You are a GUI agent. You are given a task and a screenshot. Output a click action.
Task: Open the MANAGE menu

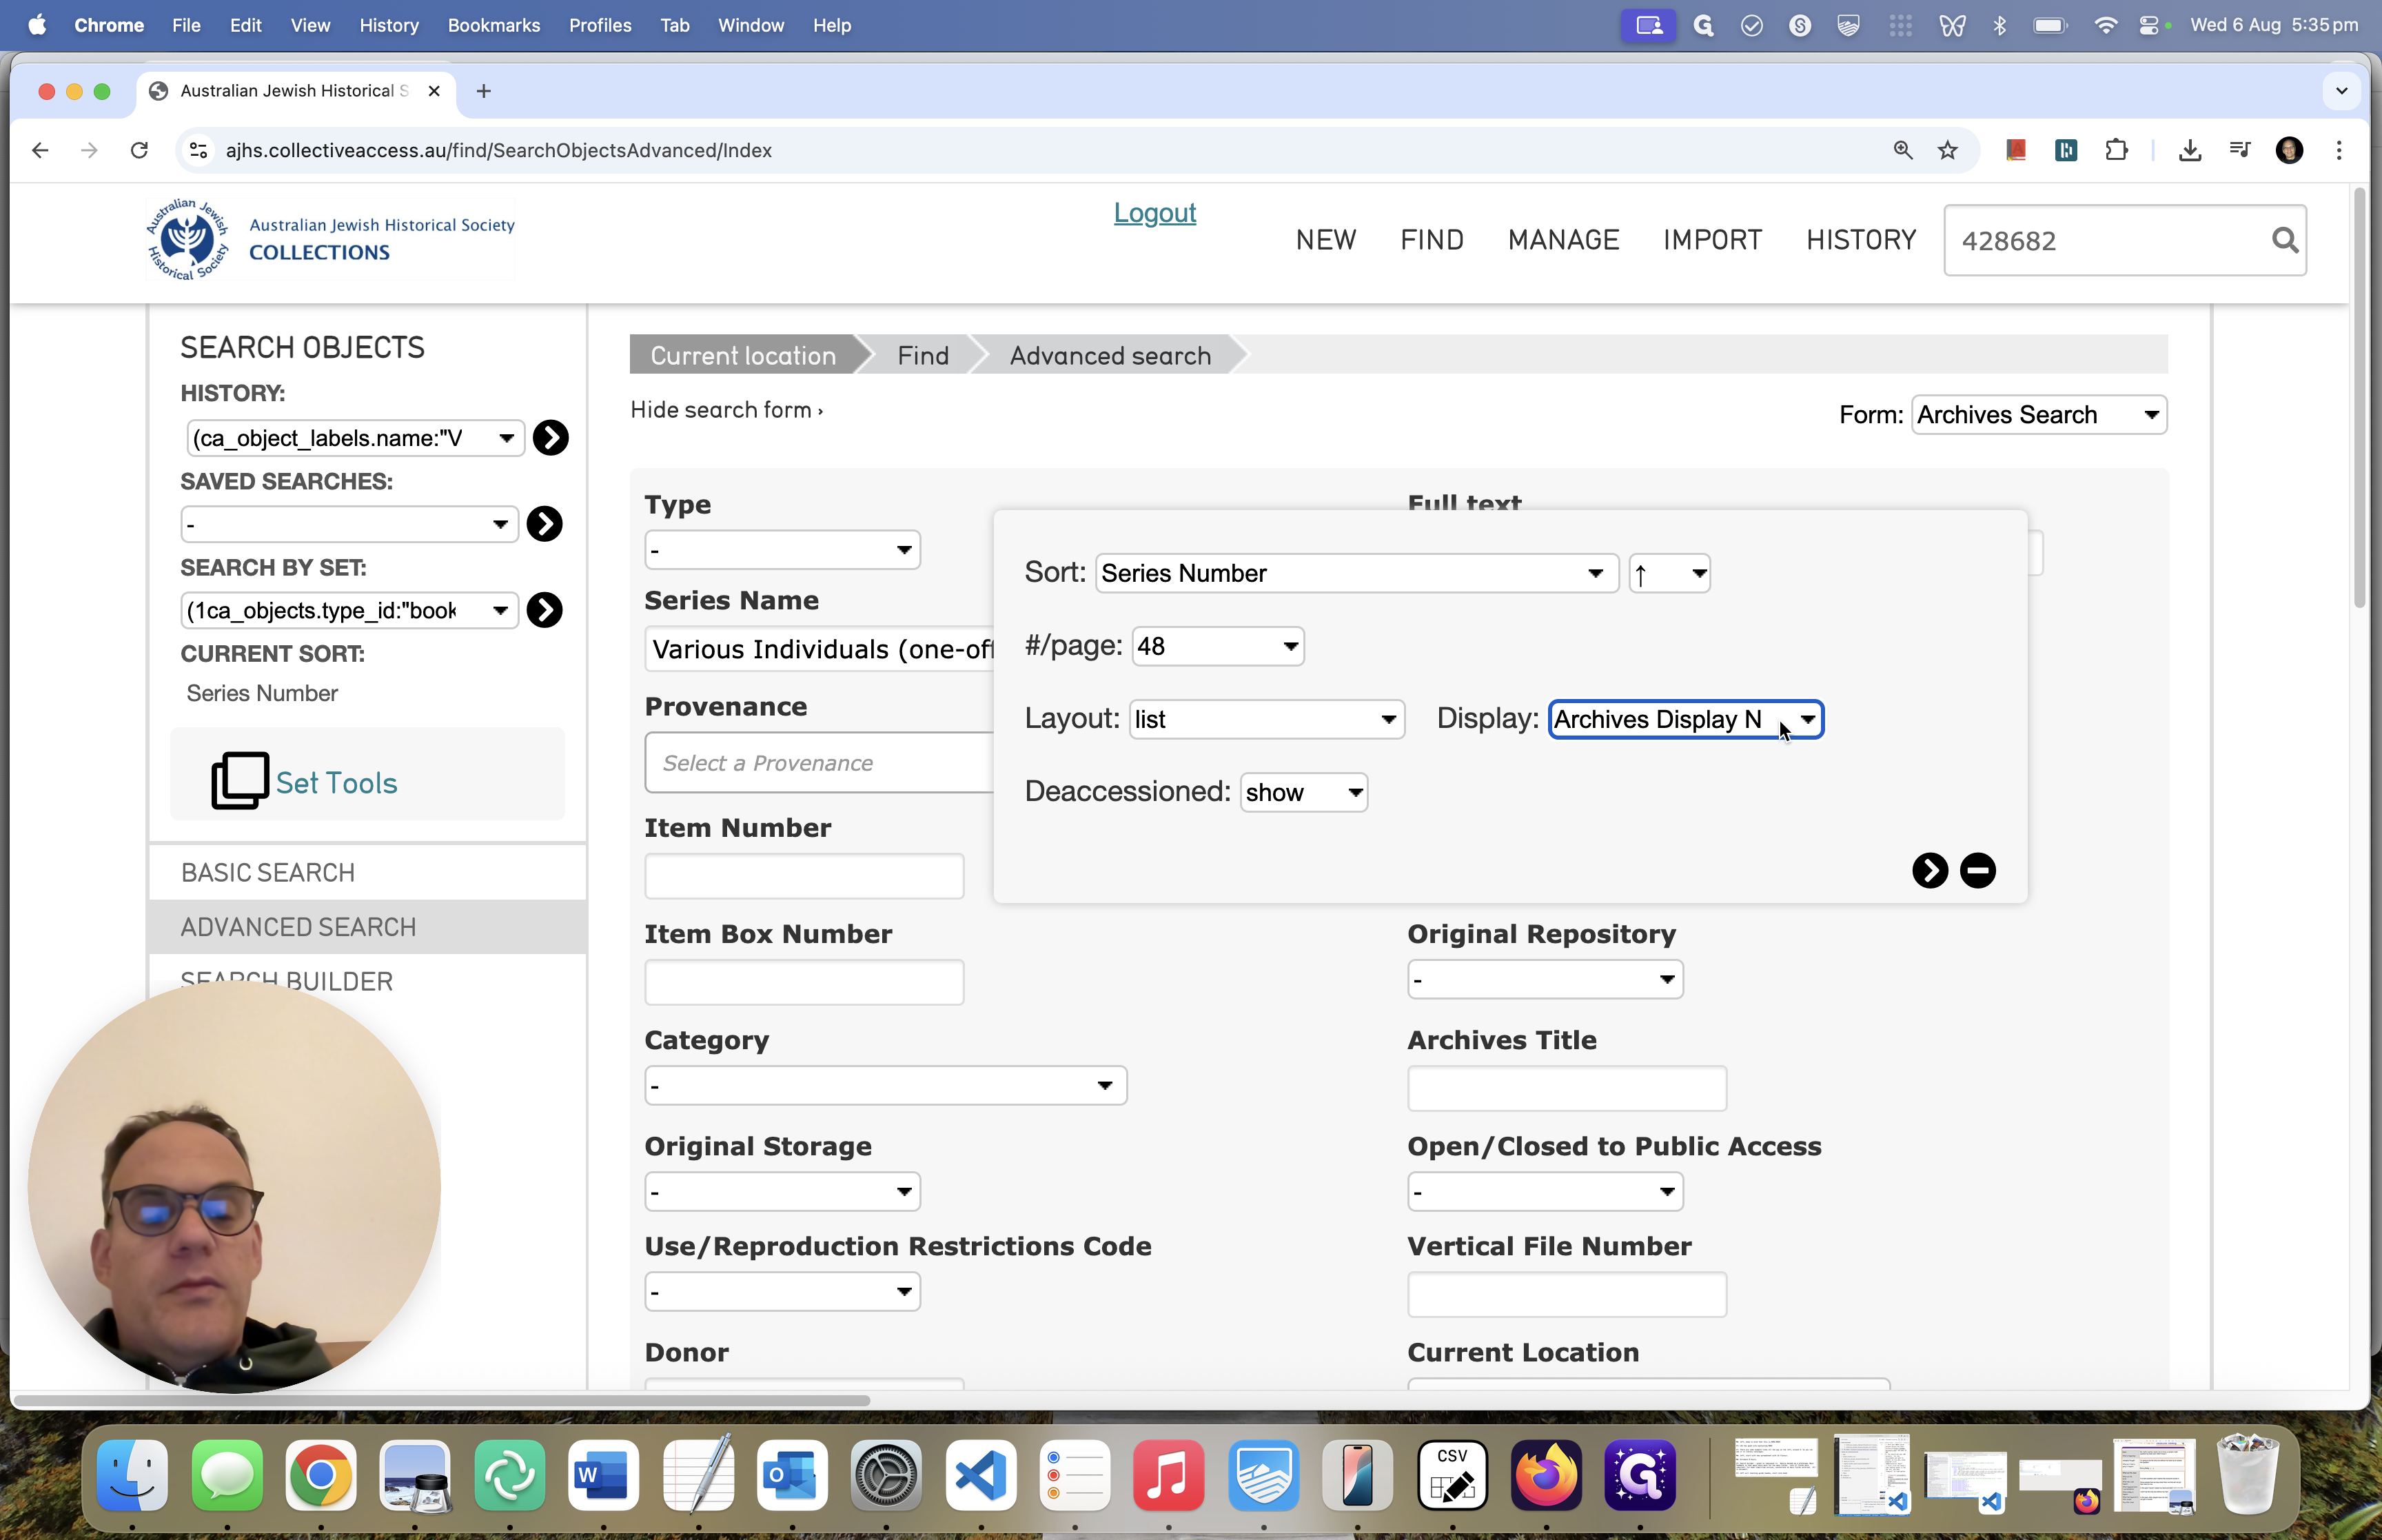pos(1562,240)
